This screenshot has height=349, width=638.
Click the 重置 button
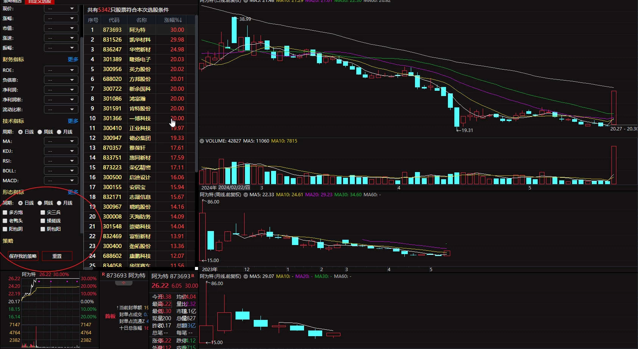pyautogui.click(x=57, y=256)
